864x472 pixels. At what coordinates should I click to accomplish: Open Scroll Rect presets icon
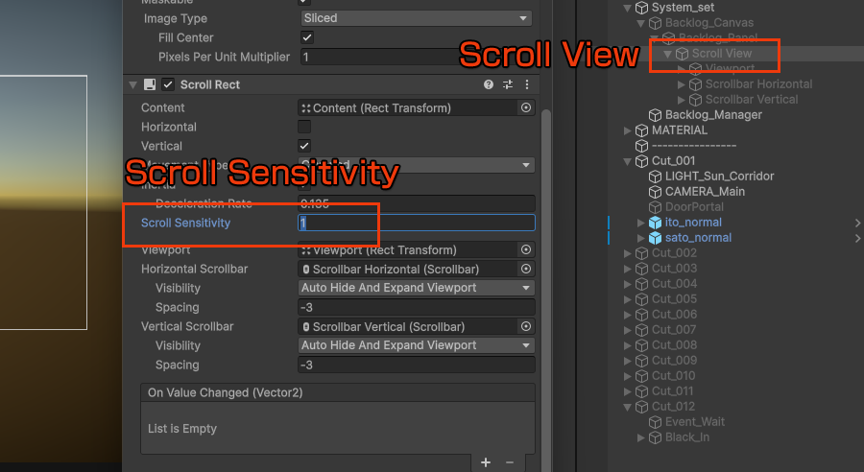click(x=508, y=85)
